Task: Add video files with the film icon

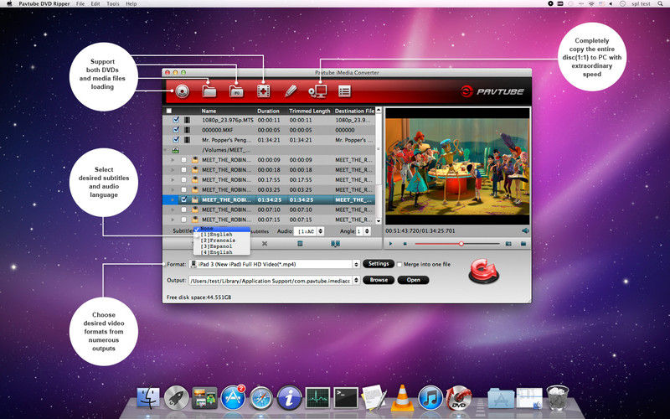Action: pyautogui.click(x=263, y=91)
